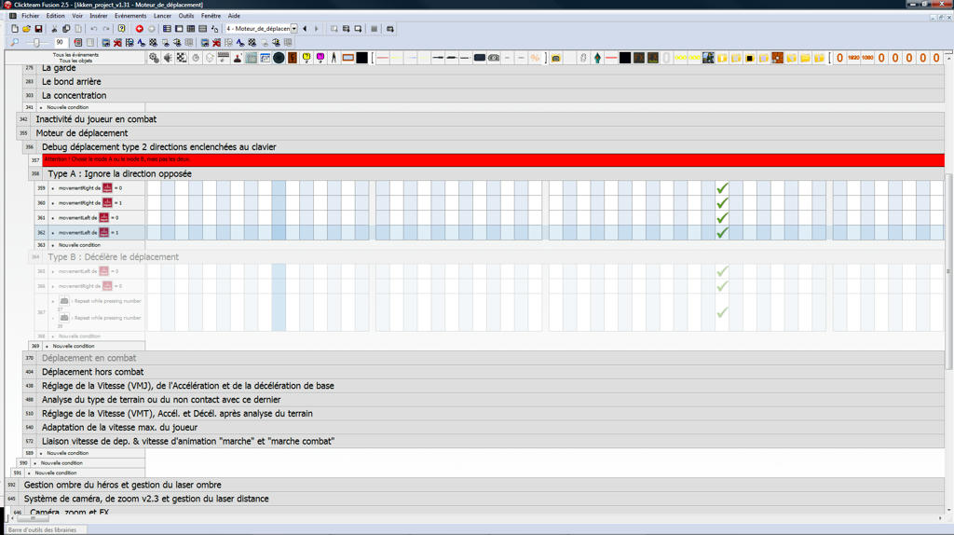Screen dimensions: 954x535
Task: Toggle the checkmark on event line 359
Action: point(722,188)
